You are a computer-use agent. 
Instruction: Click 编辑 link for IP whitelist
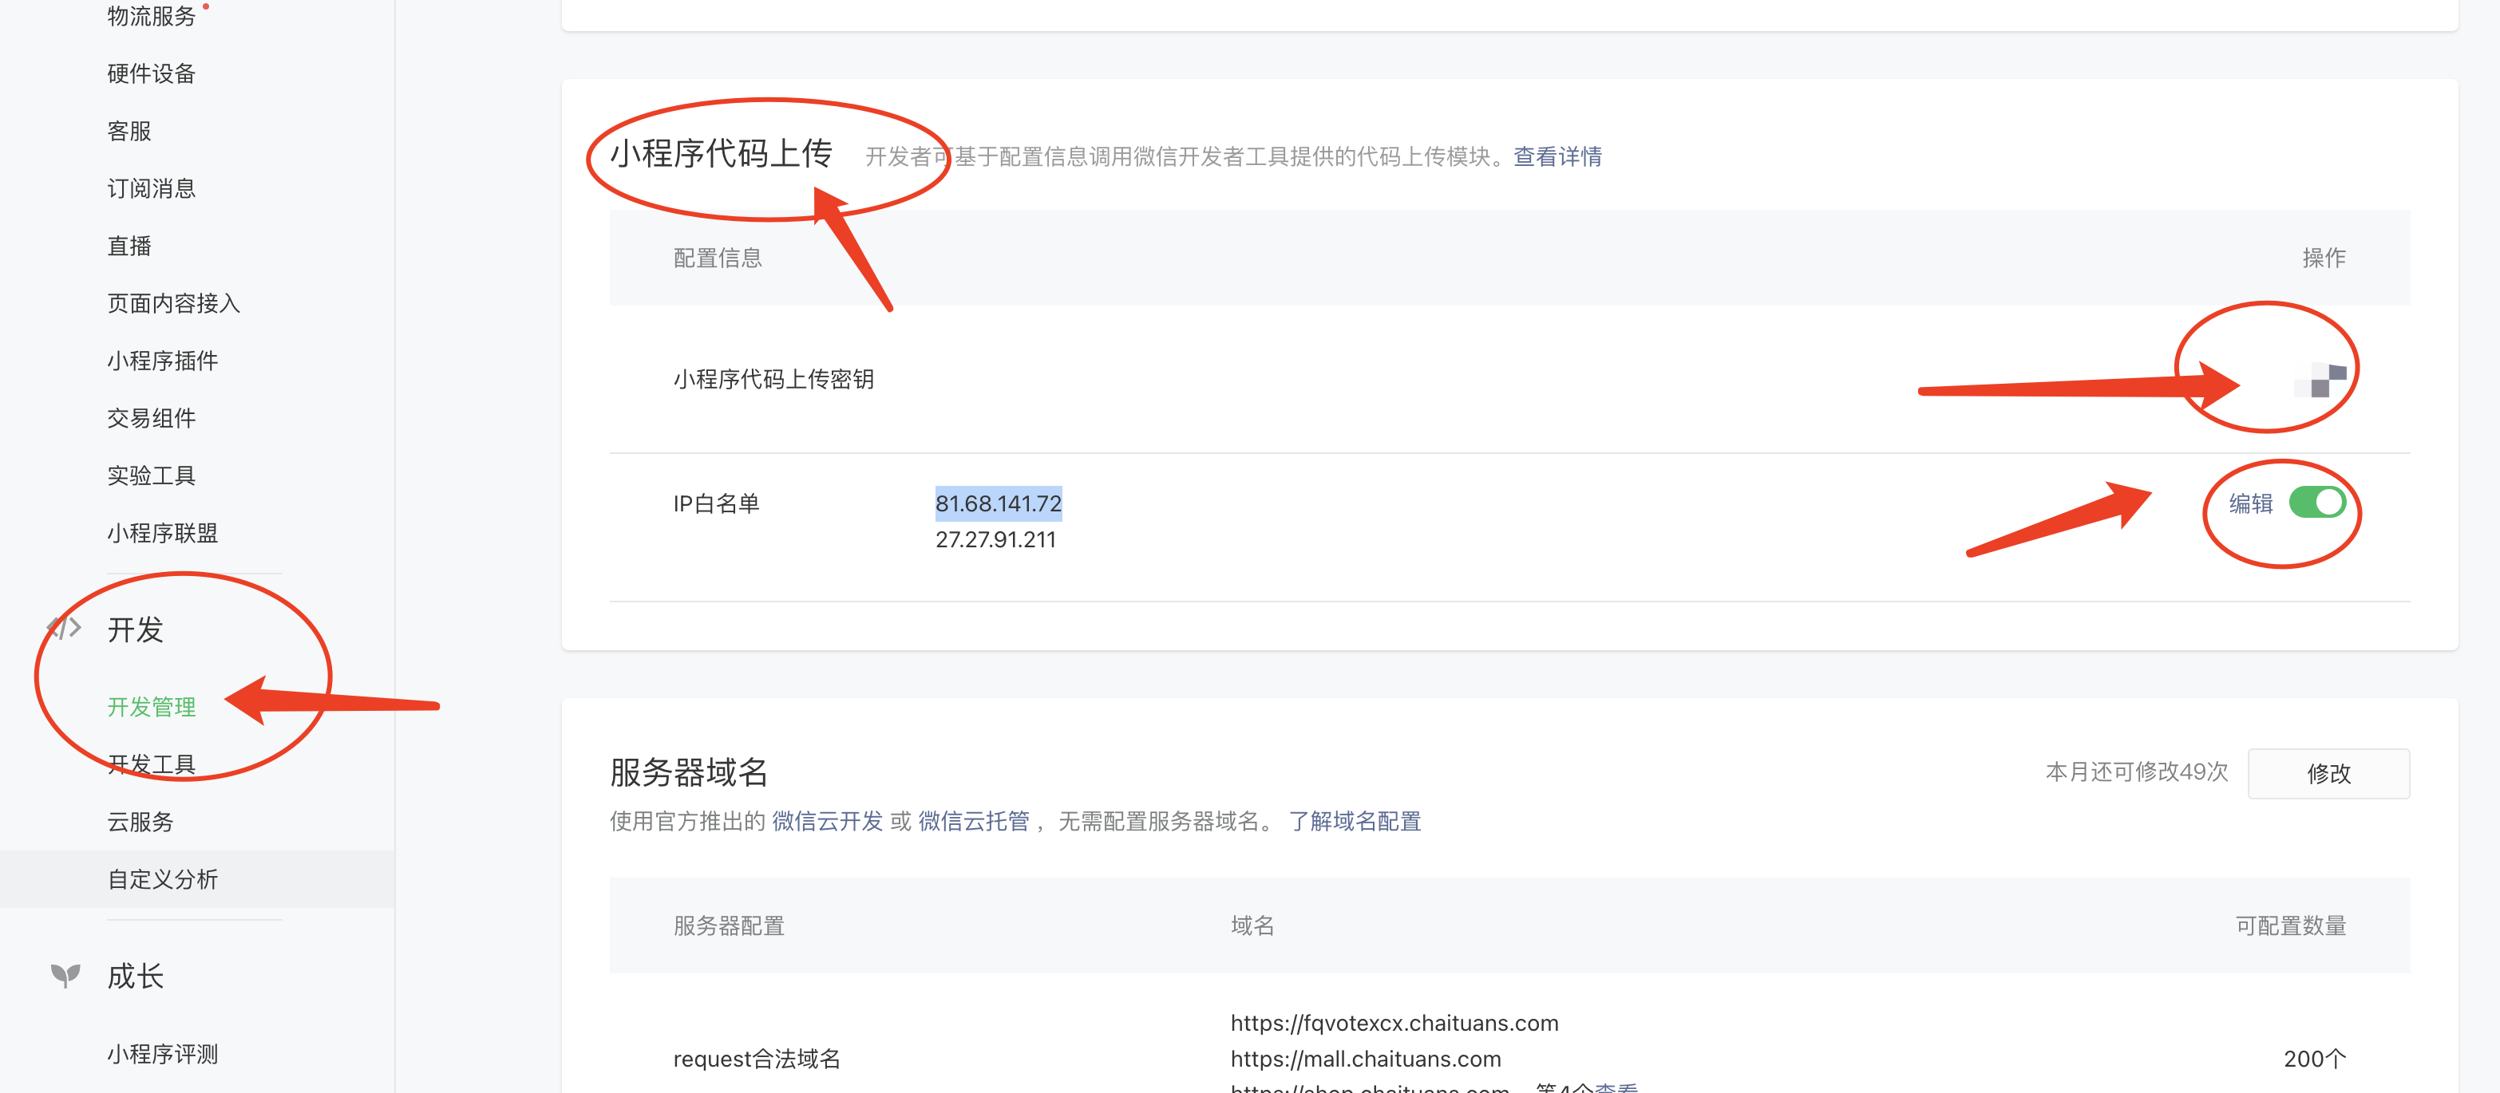point(2249,503)
